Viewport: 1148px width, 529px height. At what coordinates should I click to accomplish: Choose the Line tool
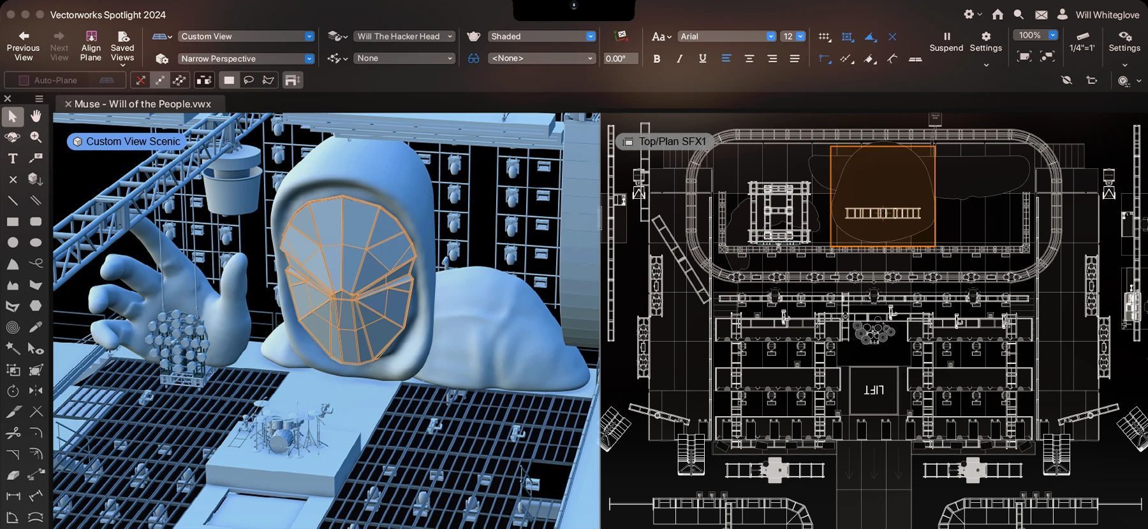pyautogui.click(x=13, y=200)
